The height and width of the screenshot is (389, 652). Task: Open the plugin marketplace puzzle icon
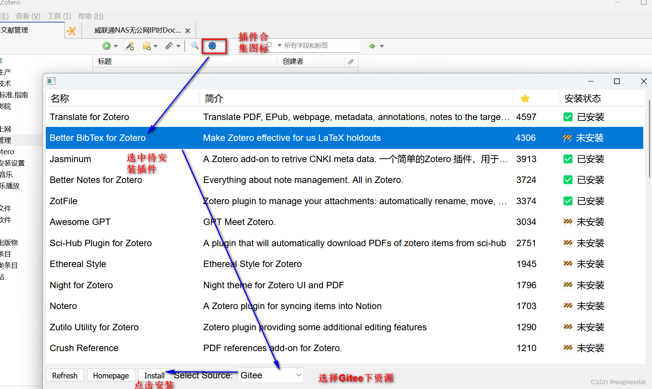[212, 46]
